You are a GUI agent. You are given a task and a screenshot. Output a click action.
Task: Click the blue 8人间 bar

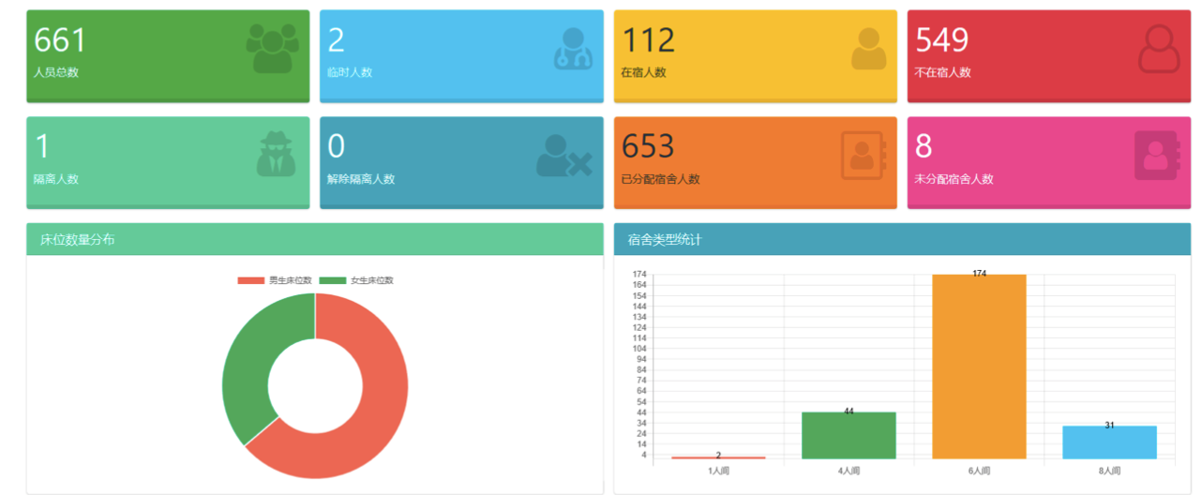pos(1109,442)
